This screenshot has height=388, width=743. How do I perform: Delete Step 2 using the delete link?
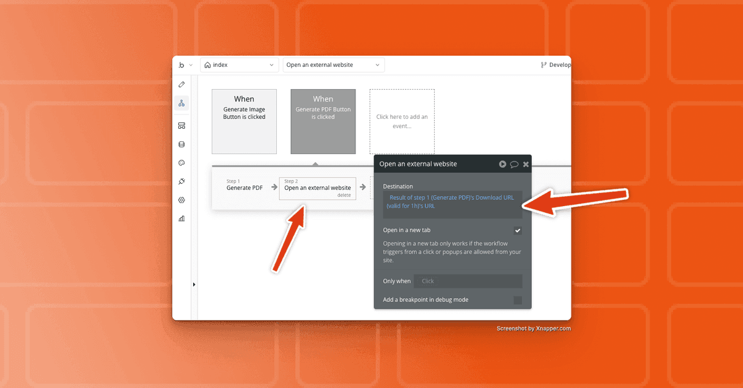(344, 194)
